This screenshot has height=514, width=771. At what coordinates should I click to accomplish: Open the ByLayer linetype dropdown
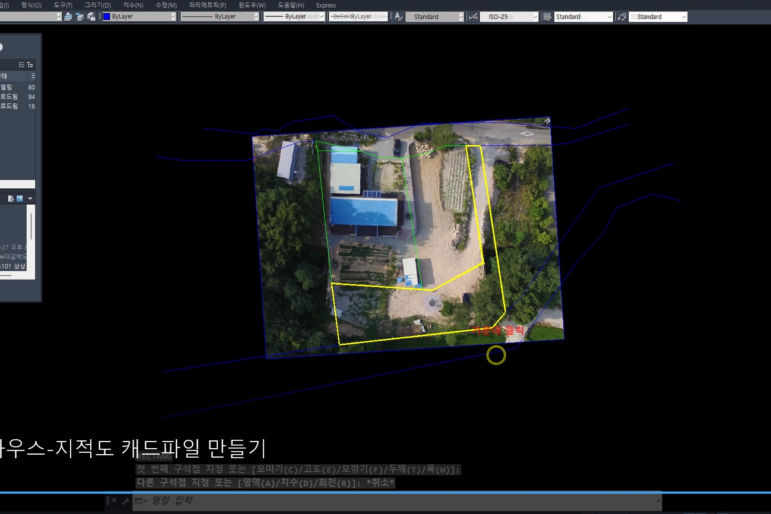point(256,17)
